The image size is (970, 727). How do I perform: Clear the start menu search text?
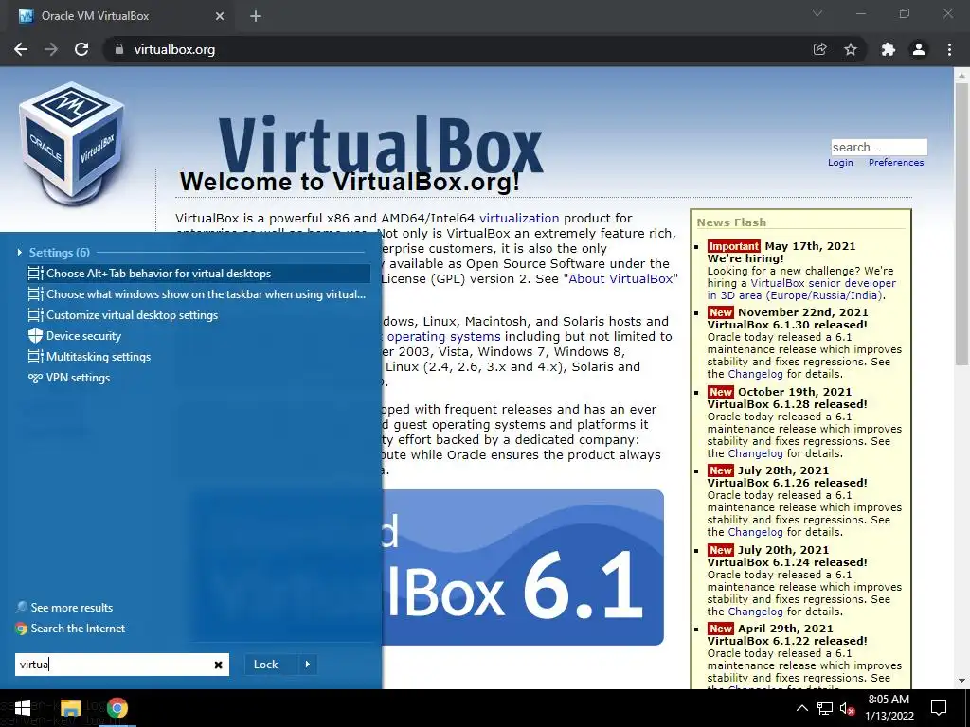coord(219,665)
